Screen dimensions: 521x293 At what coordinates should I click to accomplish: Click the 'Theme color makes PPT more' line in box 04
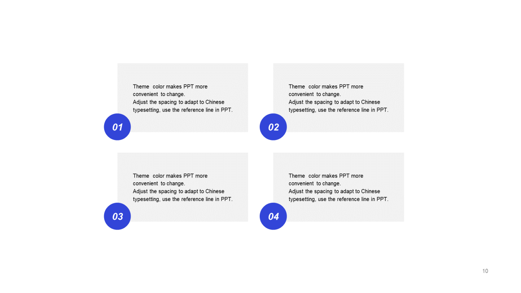tap(326, 176)
